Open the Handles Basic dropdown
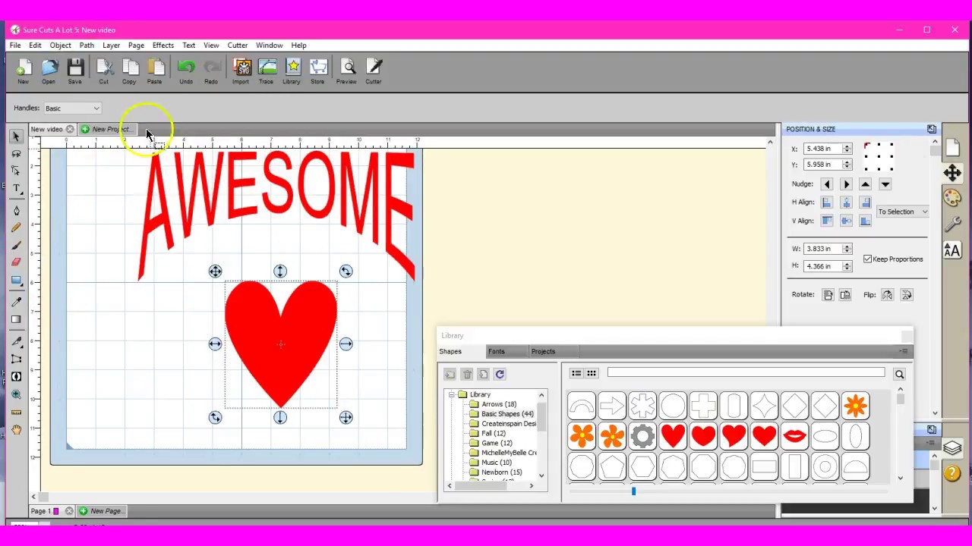 click(72, 108)
